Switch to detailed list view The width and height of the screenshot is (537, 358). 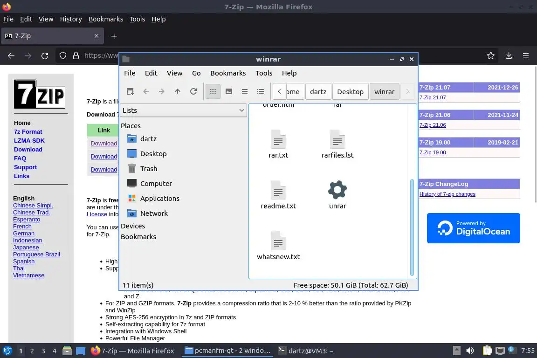point(261,91)
